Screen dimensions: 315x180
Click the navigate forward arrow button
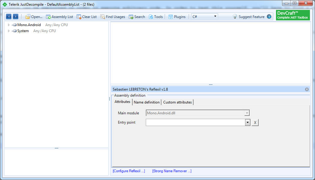click(x=16, y=17)
